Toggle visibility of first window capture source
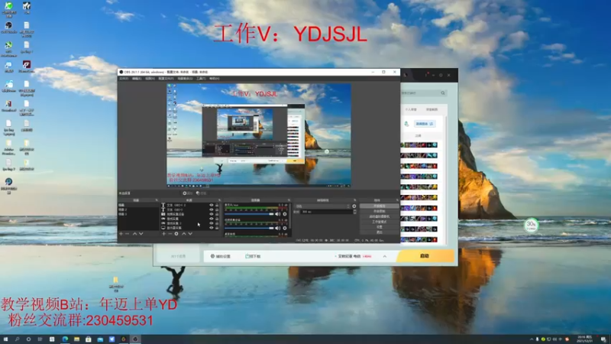Screen dimensions: 611x344 tap(212, 219)
